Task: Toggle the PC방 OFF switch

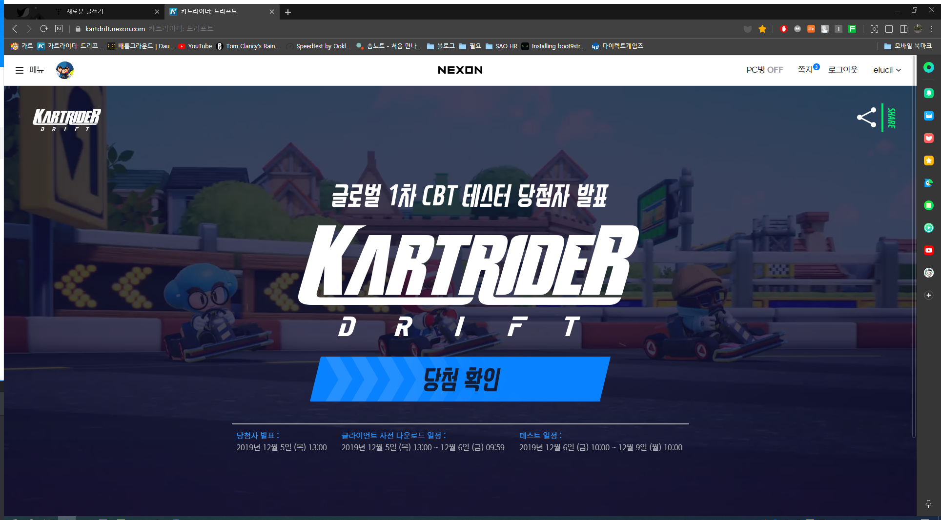Action: pyautogui.click(x=764, y=70)
